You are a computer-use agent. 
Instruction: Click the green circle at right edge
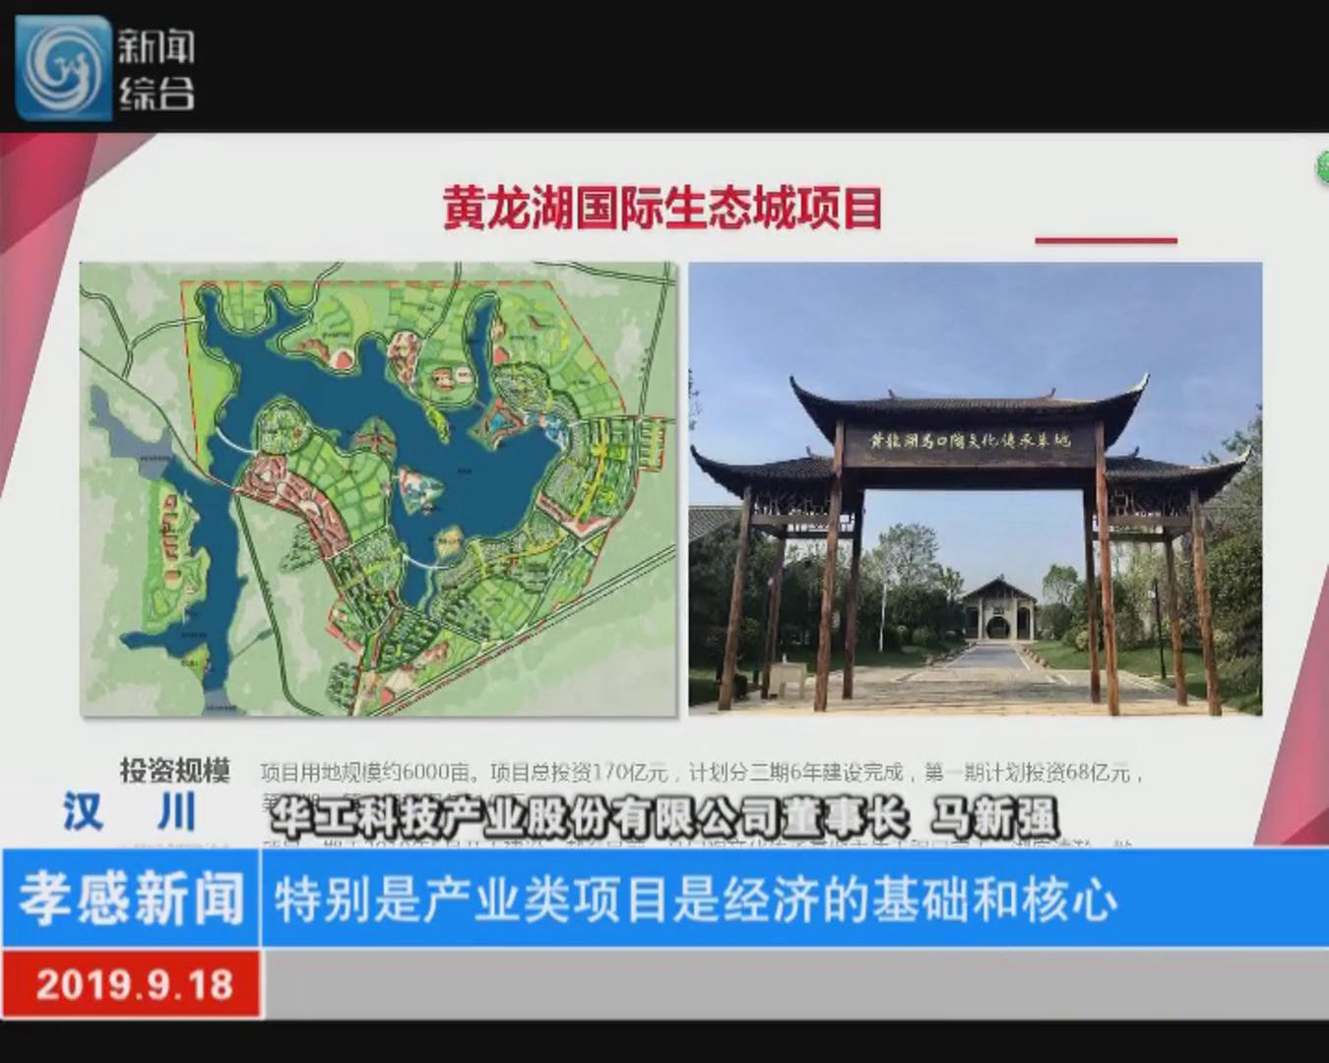[x=1322, y=167]
